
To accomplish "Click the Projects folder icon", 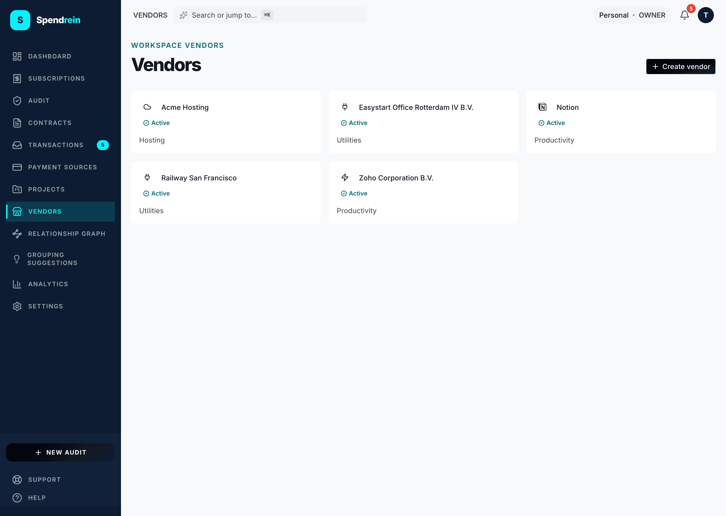I will (17, 189).
